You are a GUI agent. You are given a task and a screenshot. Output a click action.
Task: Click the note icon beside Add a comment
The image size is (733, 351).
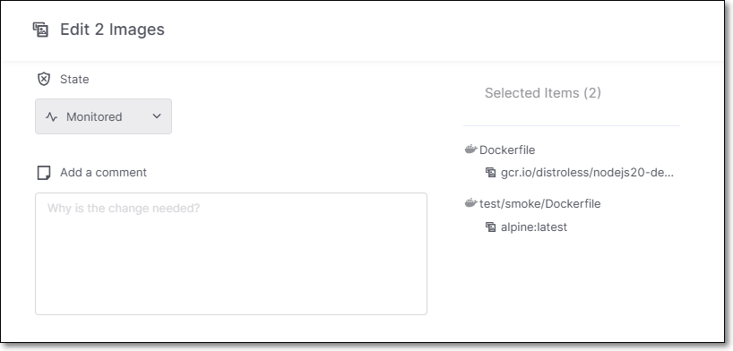coord(44,173)
